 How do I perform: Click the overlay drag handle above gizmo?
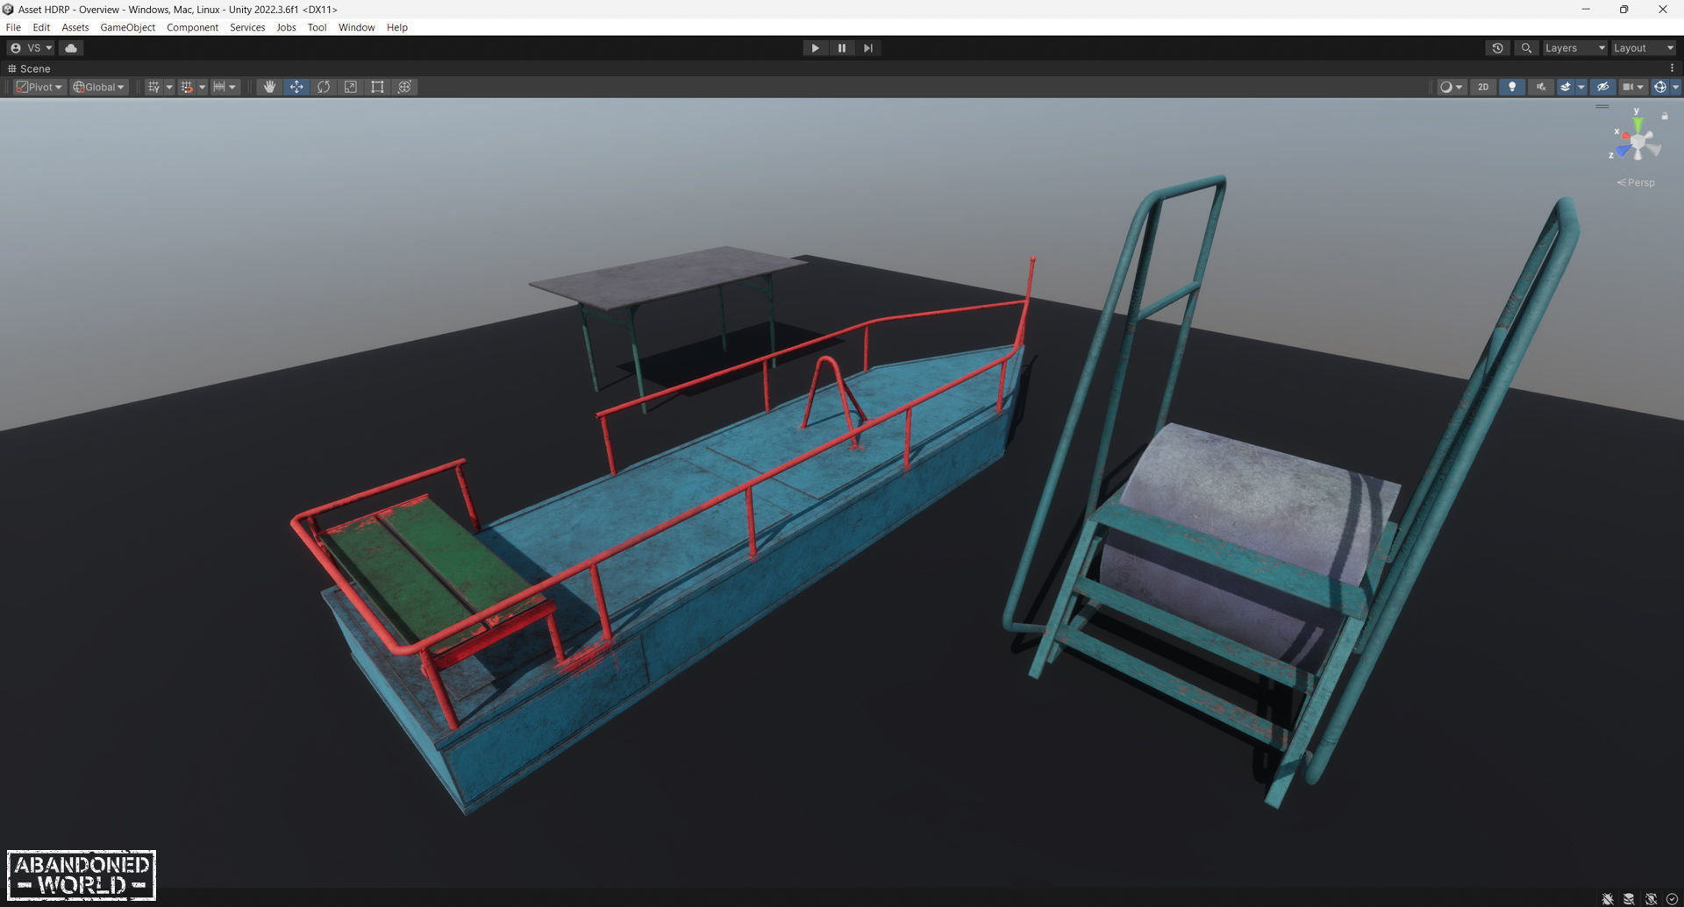(1602, 106)
